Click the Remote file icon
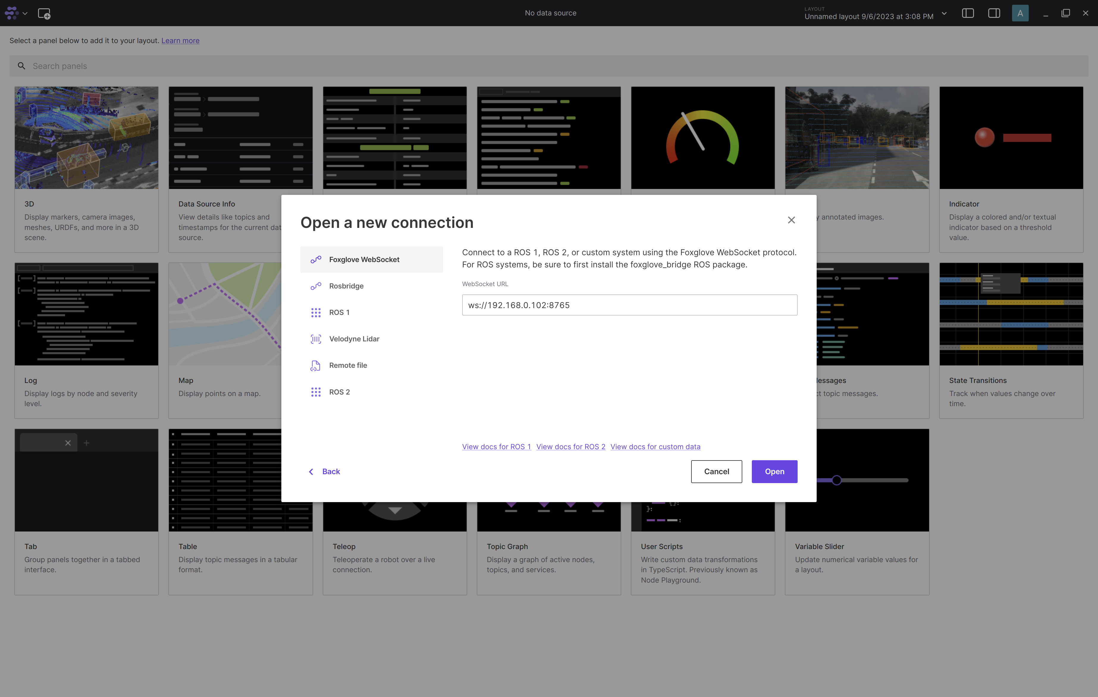 316,365
